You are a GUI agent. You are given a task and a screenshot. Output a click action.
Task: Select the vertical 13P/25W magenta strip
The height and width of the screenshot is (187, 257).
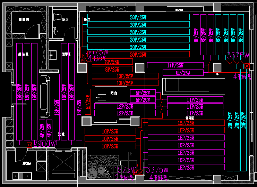pyautogui.click(x=57, y=103)
